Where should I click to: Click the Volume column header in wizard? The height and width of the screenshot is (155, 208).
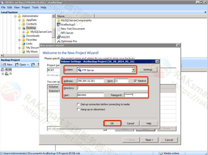pyautogui.click(x=53, y=87)
